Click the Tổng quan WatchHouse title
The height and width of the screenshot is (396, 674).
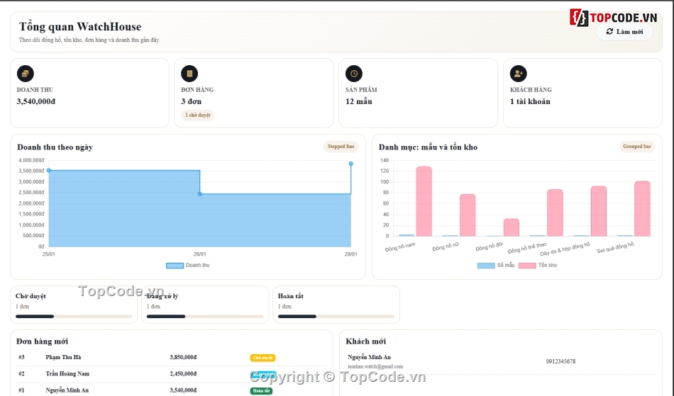(x=80, y=27)
